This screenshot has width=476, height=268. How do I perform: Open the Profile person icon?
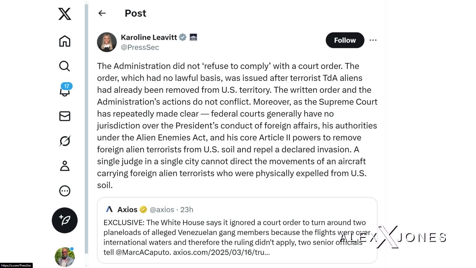pyautogui.click(x=65, y=166)
